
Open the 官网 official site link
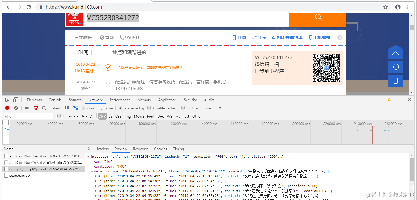(x=107, y=38)
